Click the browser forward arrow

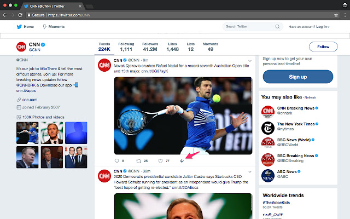(13, 15)
